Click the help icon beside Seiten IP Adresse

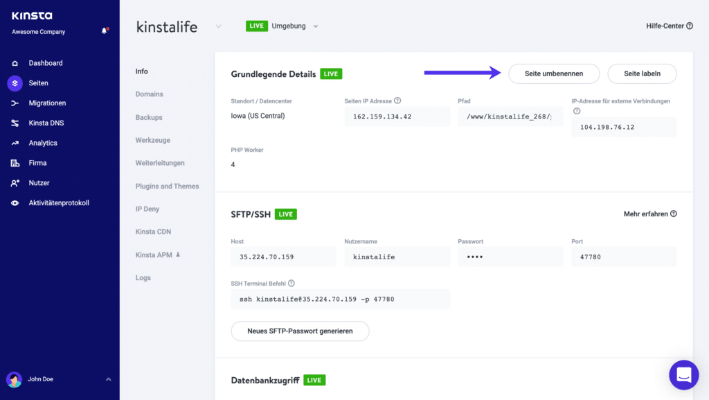pyautogui.click(x=395, y=100)
